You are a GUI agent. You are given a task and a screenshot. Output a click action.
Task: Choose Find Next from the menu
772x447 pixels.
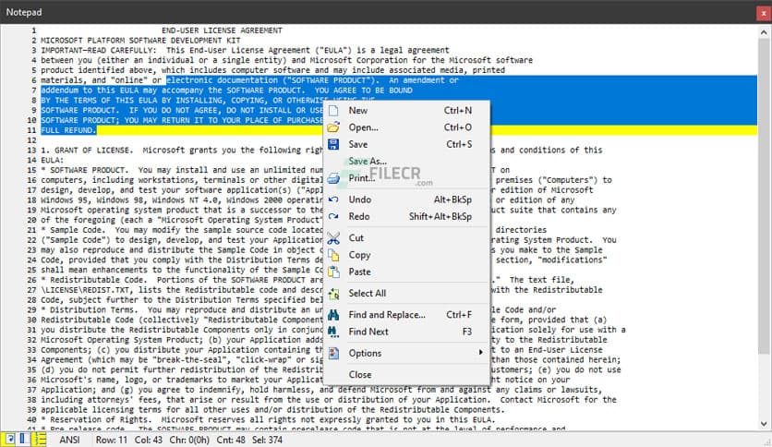pyautogui.click(x=406, y=332)
